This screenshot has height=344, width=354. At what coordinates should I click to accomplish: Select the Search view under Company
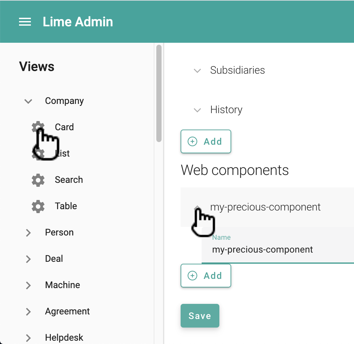coord(69,180)
